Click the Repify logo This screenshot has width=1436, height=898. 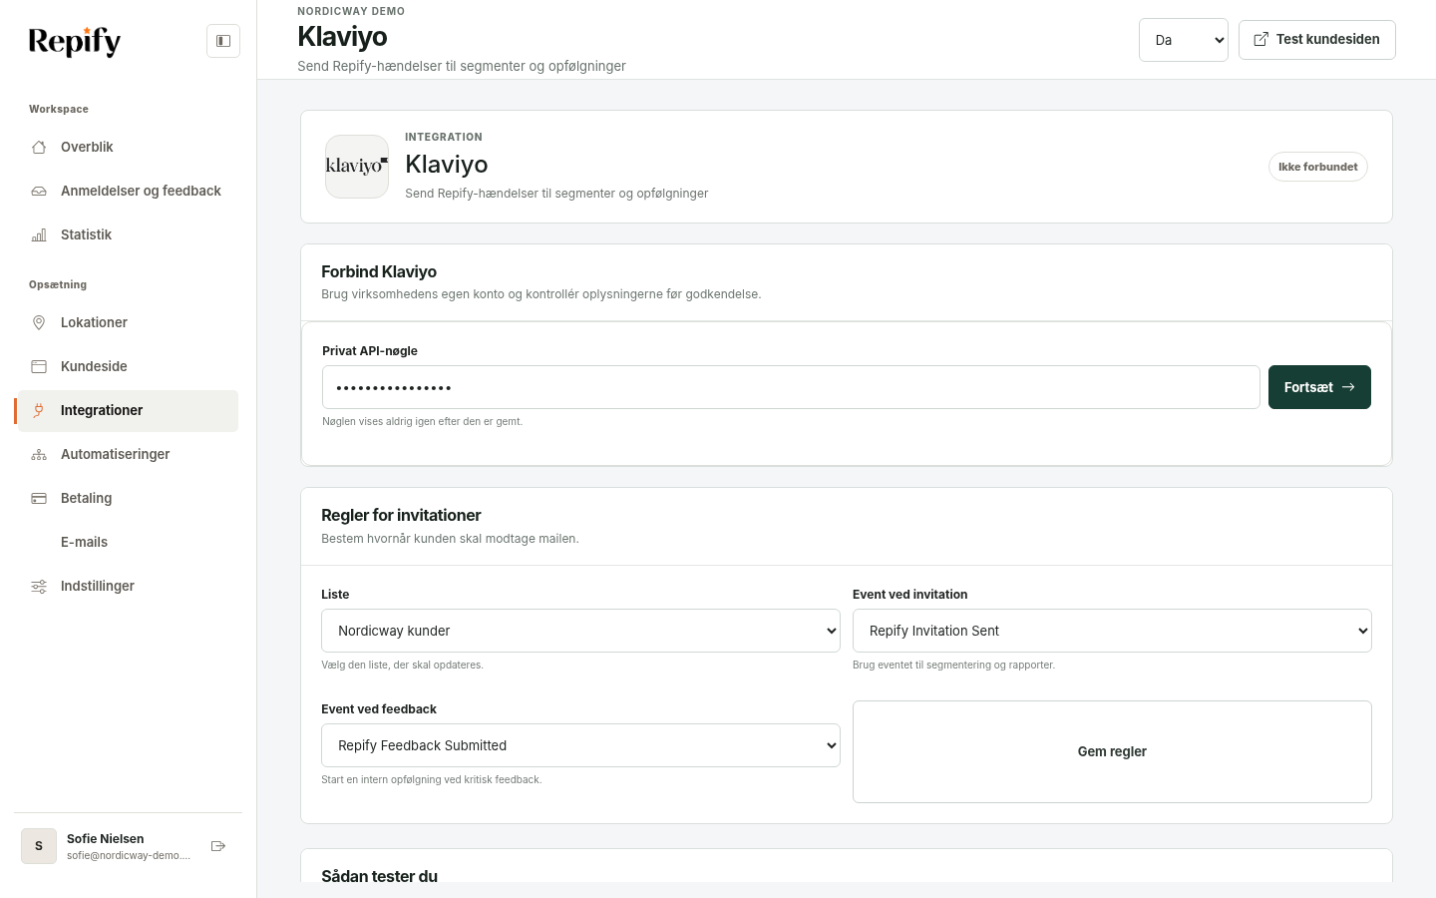pyautogui.click(x=75, y=41)
